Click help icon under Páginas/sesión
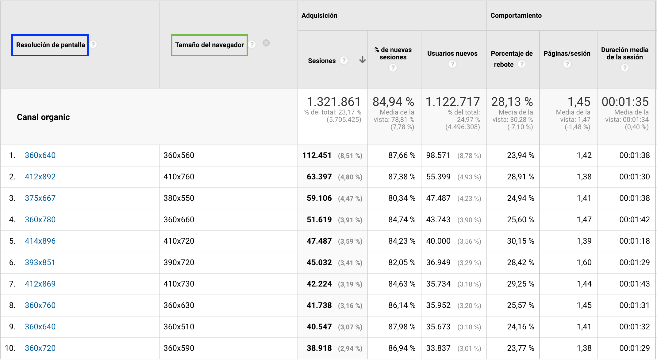This screenshot has width=657, height=360. coord(567,64)
